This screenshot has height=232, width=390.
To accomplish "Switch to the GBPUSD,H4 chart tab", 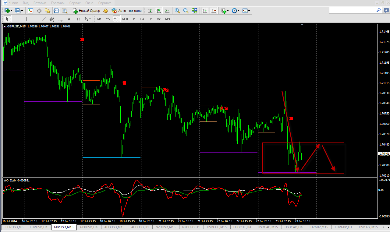I will coord(89,227).
